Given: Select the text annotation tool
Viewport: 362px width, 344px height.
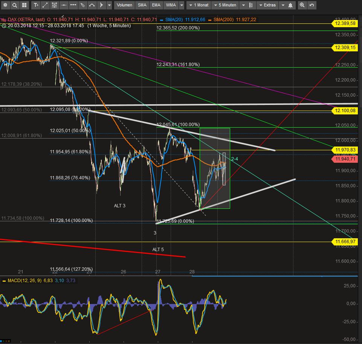Looking at the screenshot, I should (36, 5).
